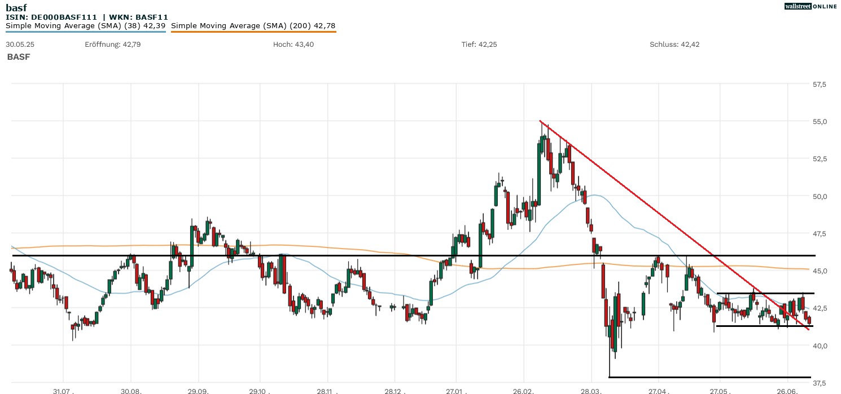Click the "basf" chart title
The height and width of the screenshot is (394, 841).
point(16,8)
